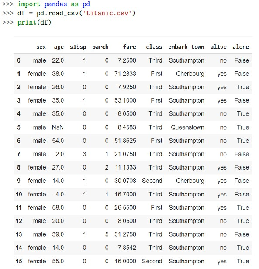Click fare value 8.4583

(x=127, y=127)
